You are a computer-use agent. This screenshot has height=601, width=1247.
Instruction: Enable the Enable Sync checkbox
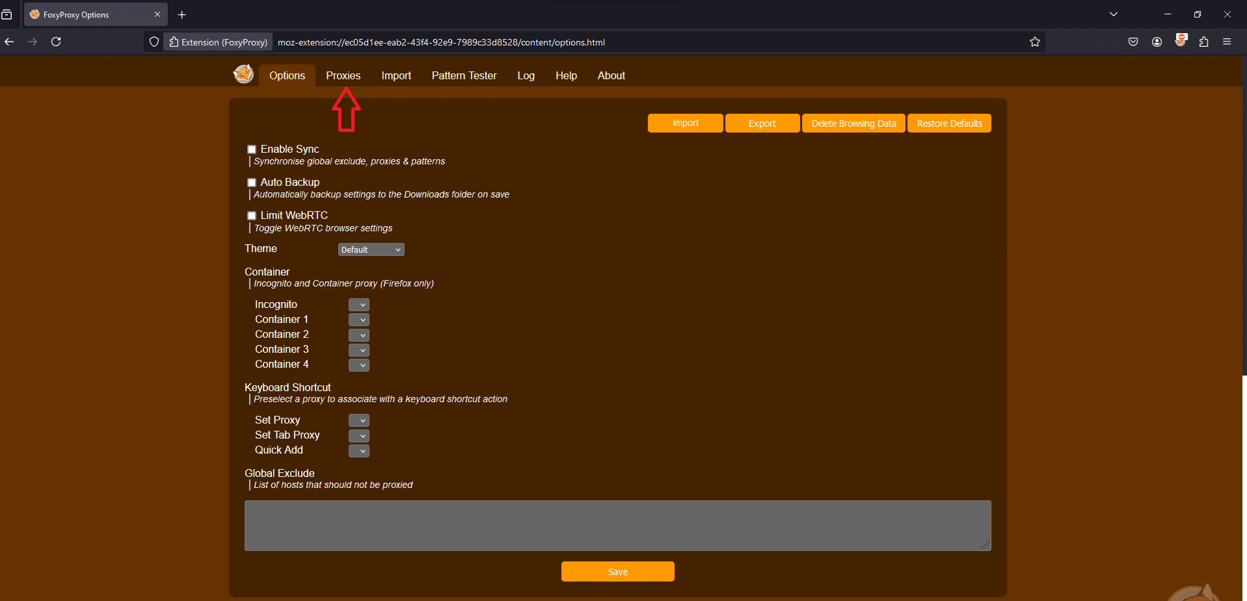point(252,149)
